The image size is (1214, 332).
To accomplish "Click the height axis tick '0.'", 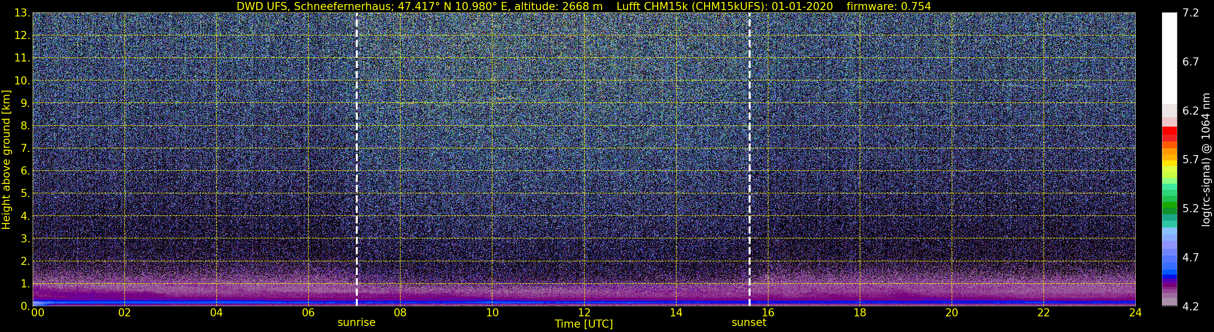I will pyautogui.click(x=25, y=307).
